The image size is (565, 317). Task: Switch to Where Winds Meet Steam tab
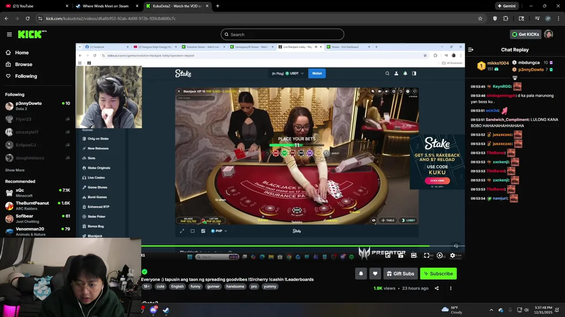tap(107, 6)
